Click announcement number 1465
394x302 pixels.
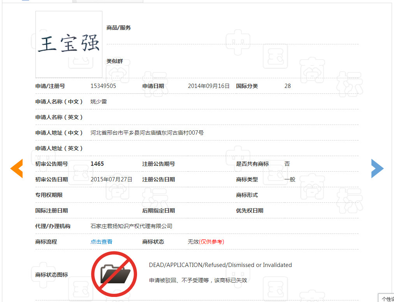[97, 163]
